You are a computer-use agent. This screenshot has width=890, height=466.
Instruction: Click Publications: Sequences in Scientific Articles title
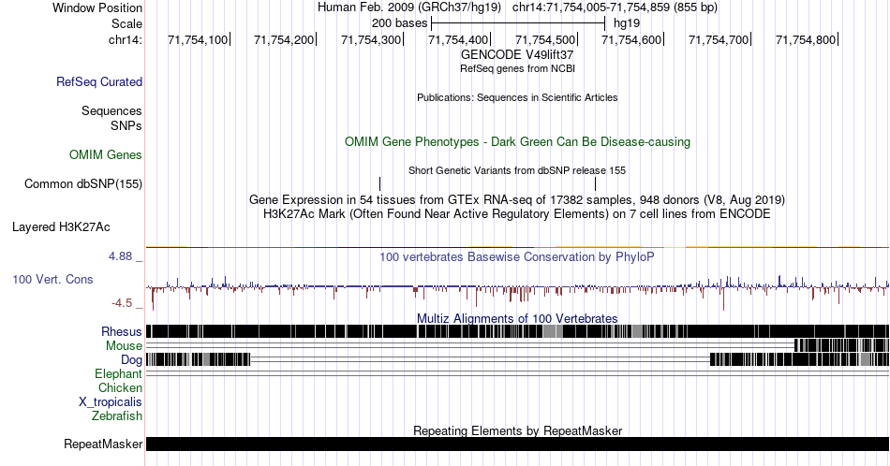(517, 97)
